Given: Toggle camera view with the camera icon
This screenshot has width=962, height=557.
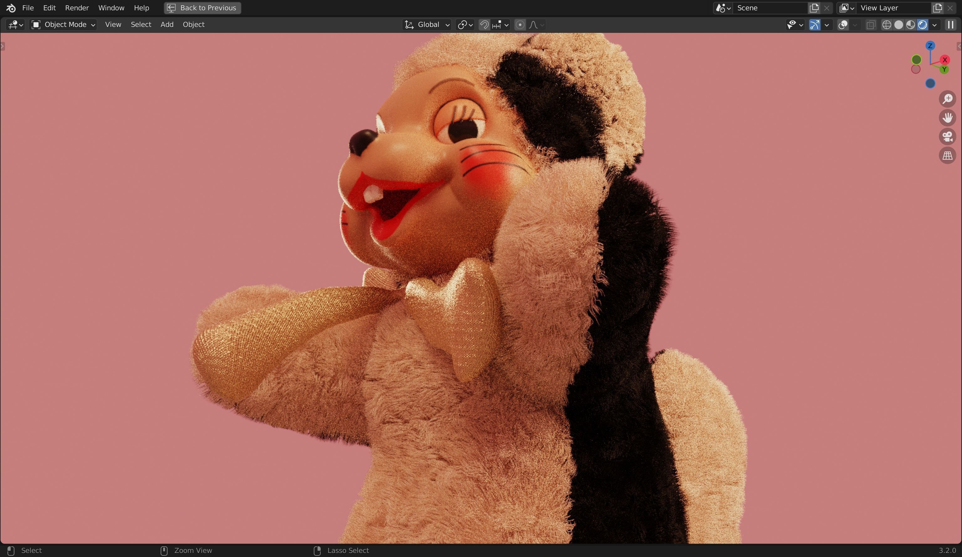Looking at the screenshot, I should [x=948, y=137].
